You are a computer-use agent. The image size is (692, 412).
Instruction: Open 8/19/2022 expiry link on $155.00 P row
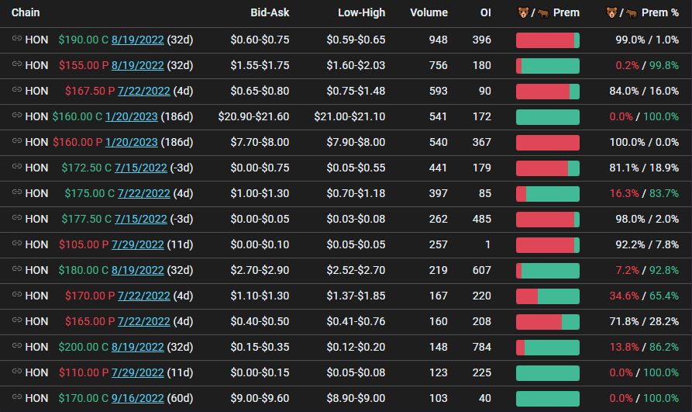(x=138, y=65)
